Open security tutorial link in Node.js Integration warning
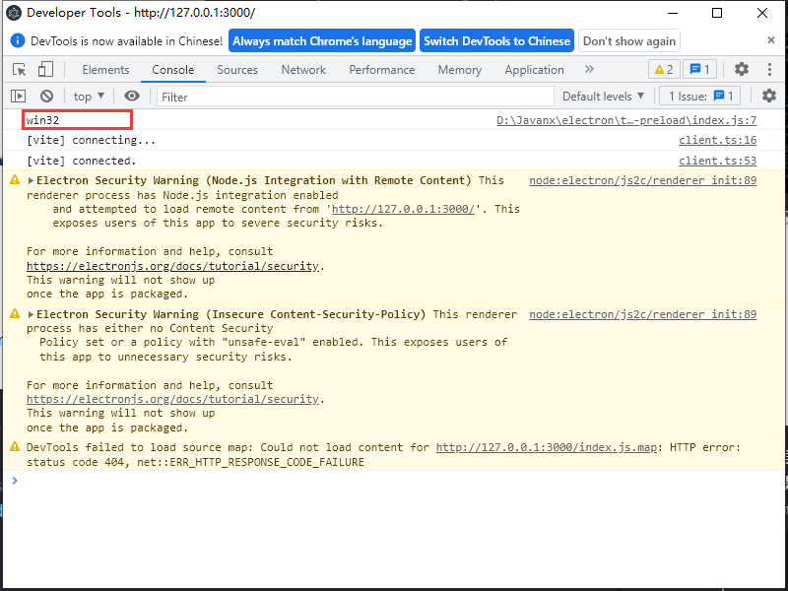Viewport: 788px width, 591px height. tap(172, 266)
